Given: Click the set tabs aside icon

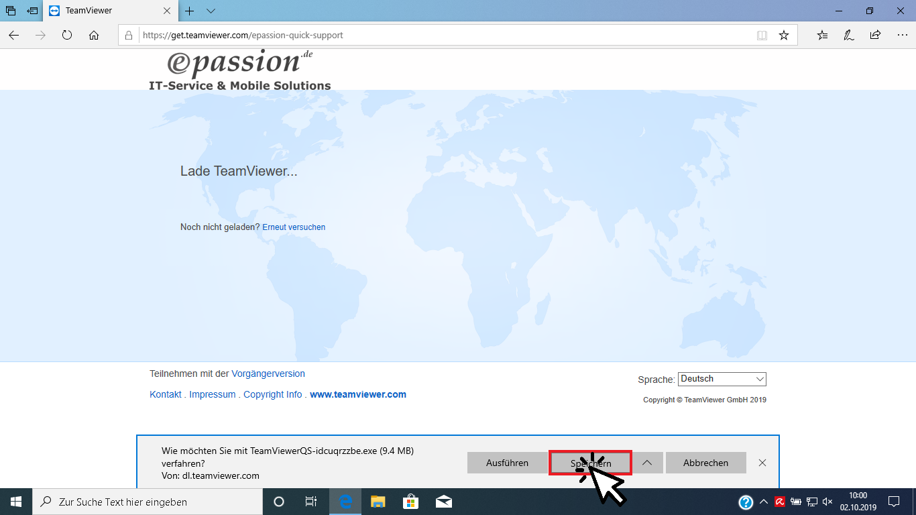Looking at the screenshot, I should (x=32, y=11).
